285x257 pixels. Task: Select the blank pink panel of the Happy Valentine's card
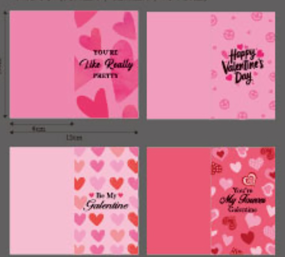(x=178, y=65)
